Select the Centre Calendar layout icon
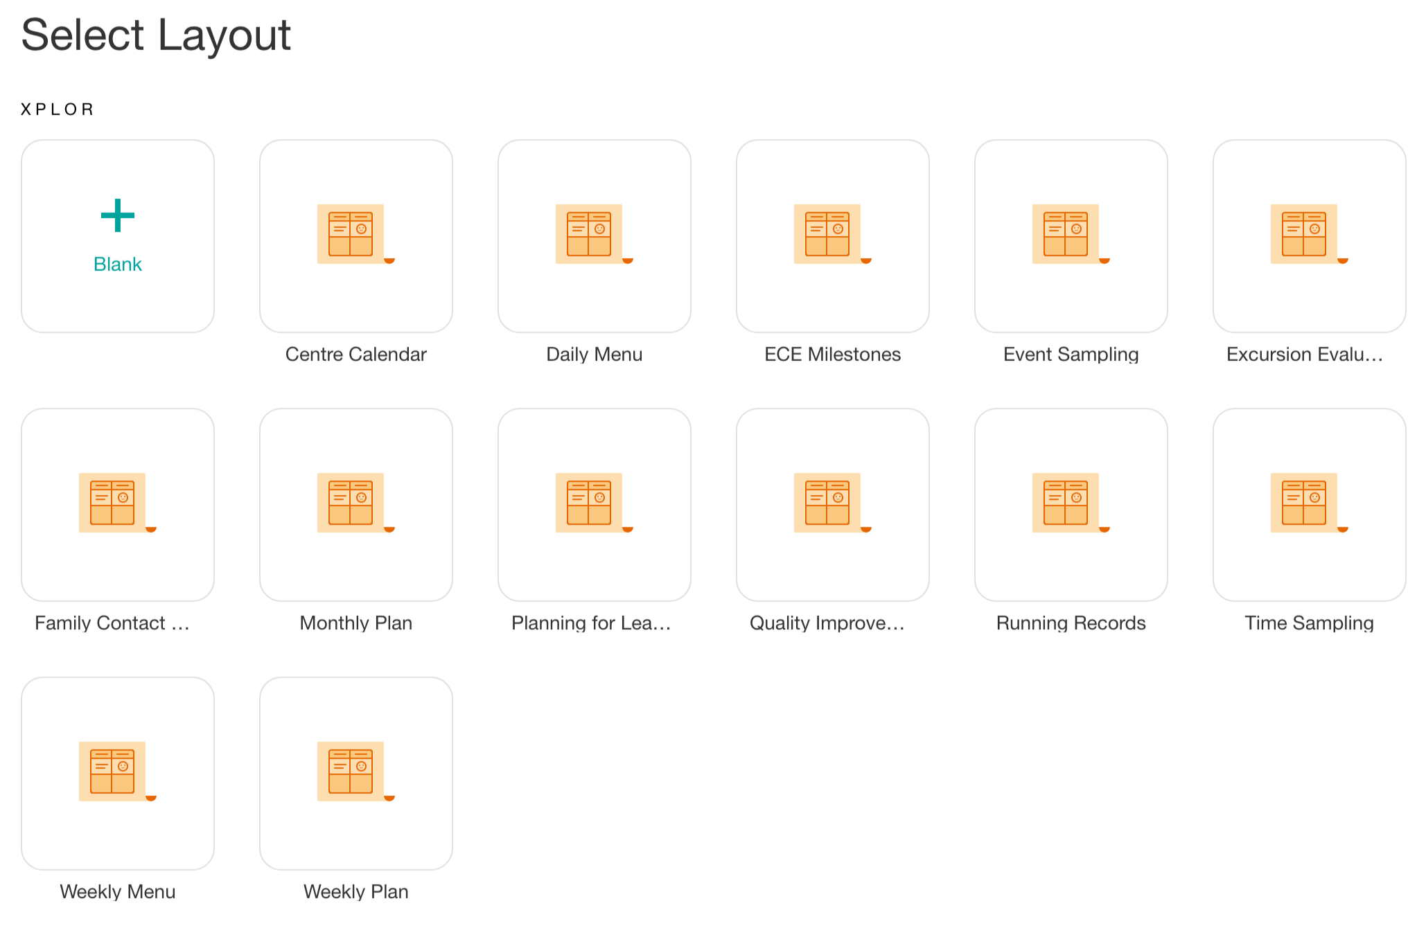Image resolution: width=1426 pixels, height=928 pixels. point(355,234)
